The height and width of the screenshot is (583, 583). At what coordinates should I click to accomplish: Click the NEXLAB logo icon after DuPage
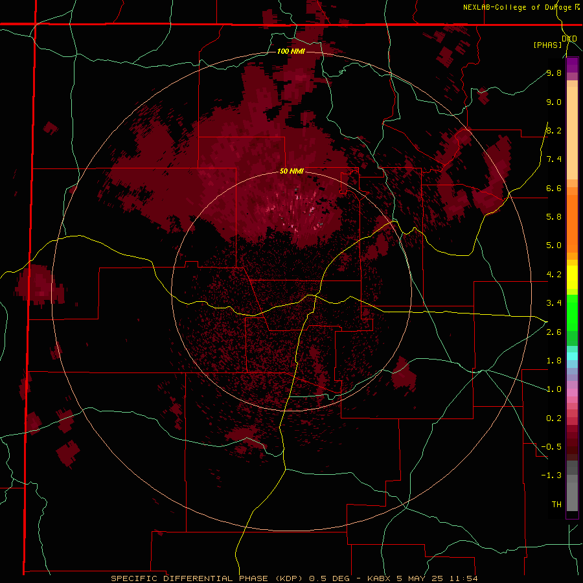pos(577,7)
